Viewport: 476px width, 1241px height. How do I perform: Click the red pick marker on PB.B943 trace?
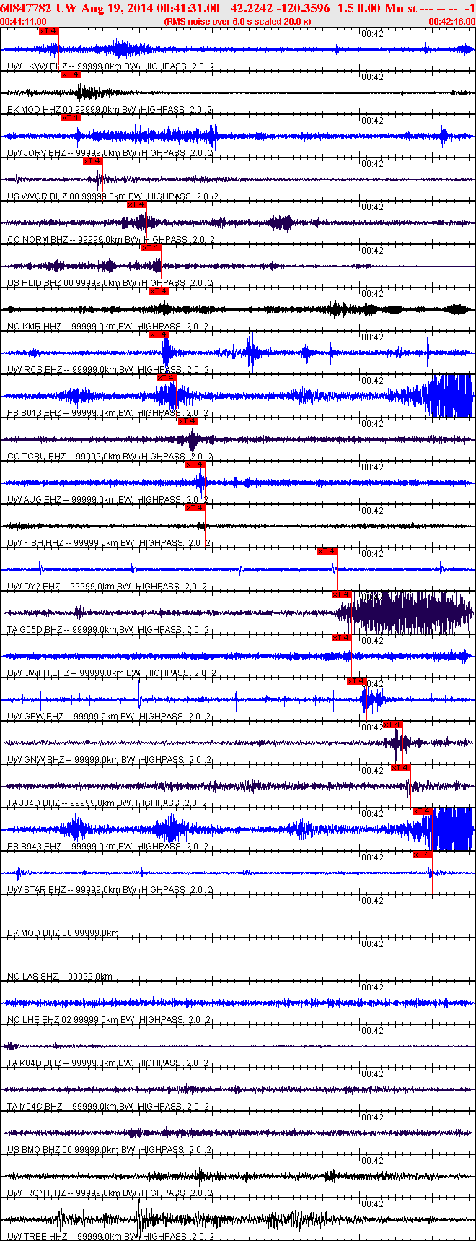[422, 811]
